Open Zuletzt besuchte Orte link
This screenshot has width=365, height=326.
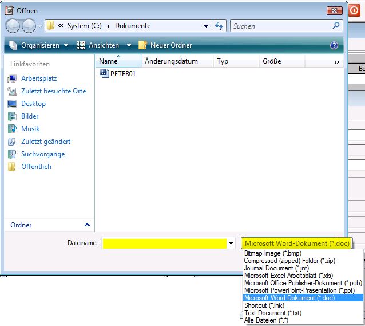54,91
